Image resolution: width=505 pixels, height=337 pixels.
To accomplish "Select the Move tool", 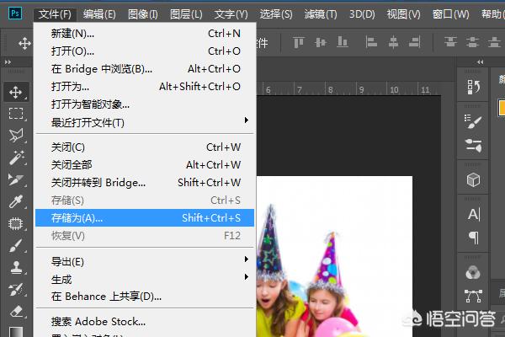I will 15,91.
